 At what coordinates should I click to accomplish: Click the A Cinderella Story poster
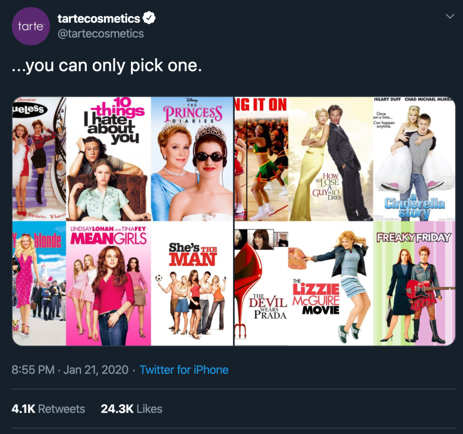[414, 159]
